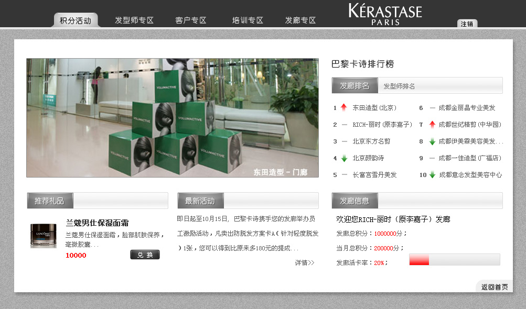Open the 积分活动 tab

(76, 20)
